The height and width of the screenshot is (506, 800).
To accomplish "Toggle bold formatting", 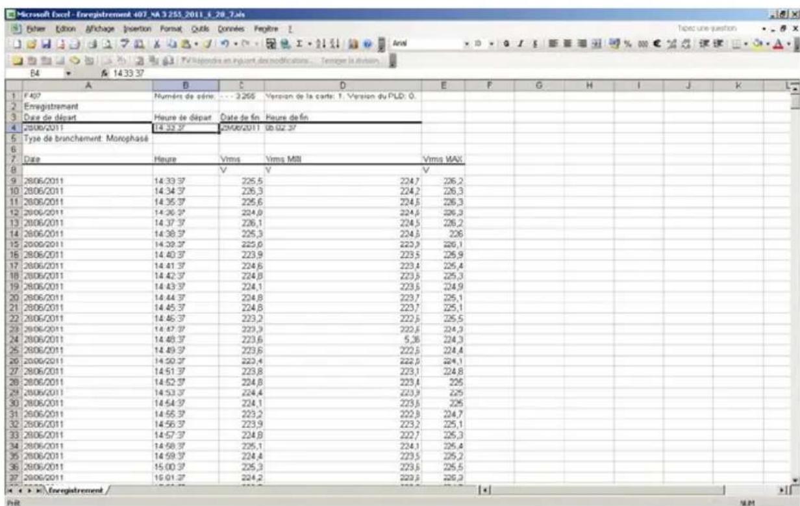I will pos(506,44).
